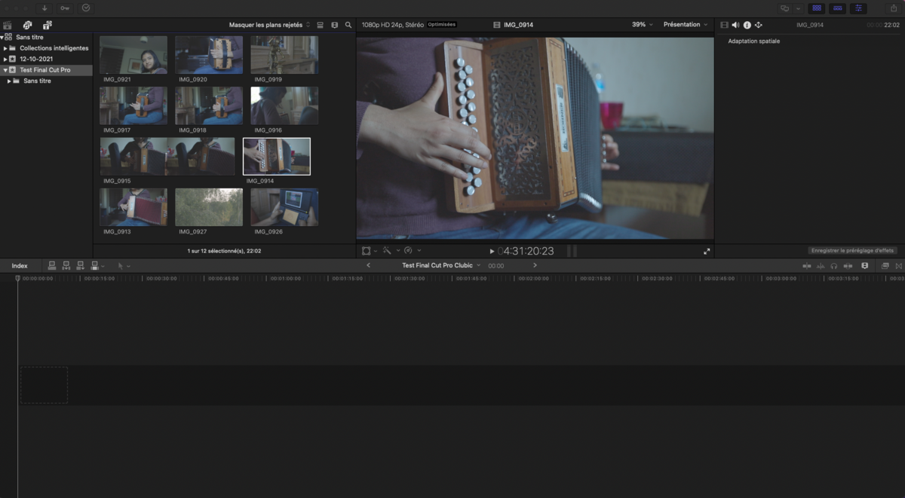Append clip to storyline button
905x498 pixels.
pyautogui.click(x=80, y=265)
